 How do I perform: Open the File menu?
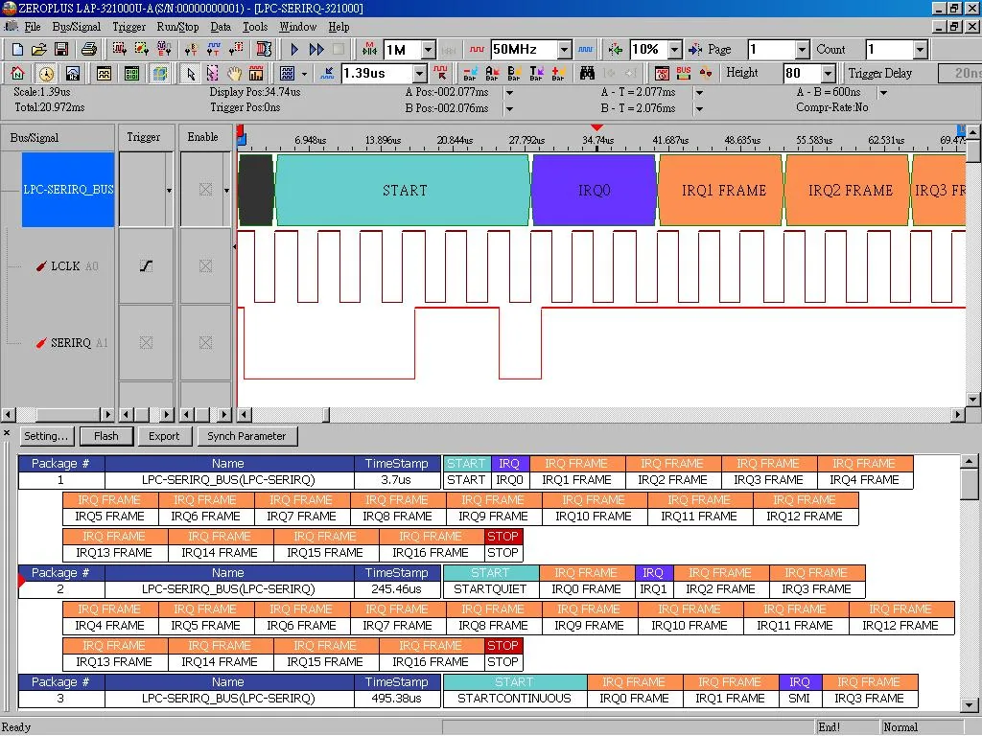point(32,27)
